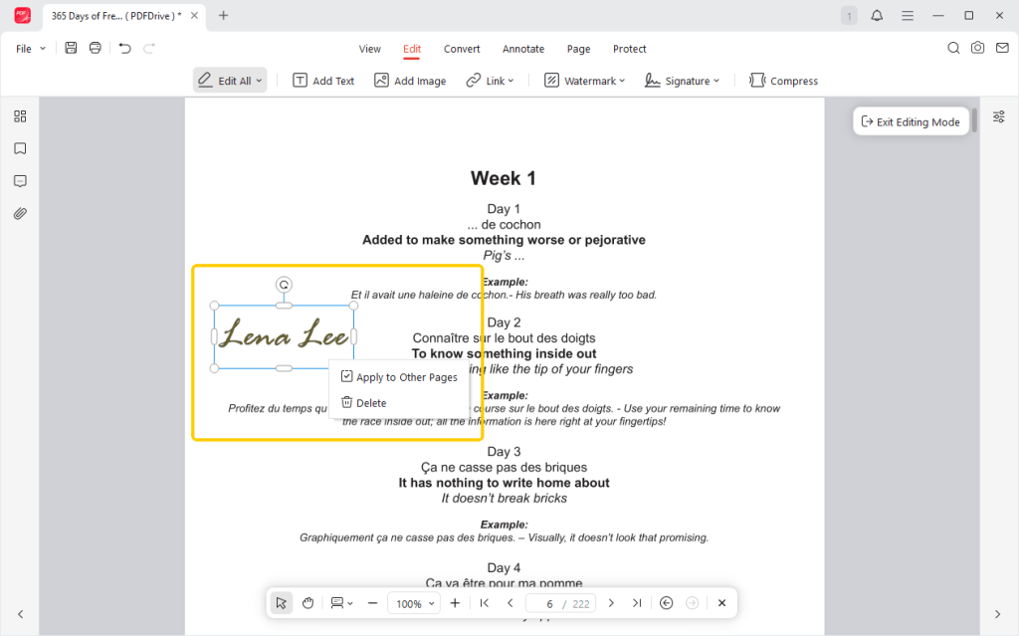Click the page number input field
Viewport: 1019px width, 636px height.
(x=544, y=603)
